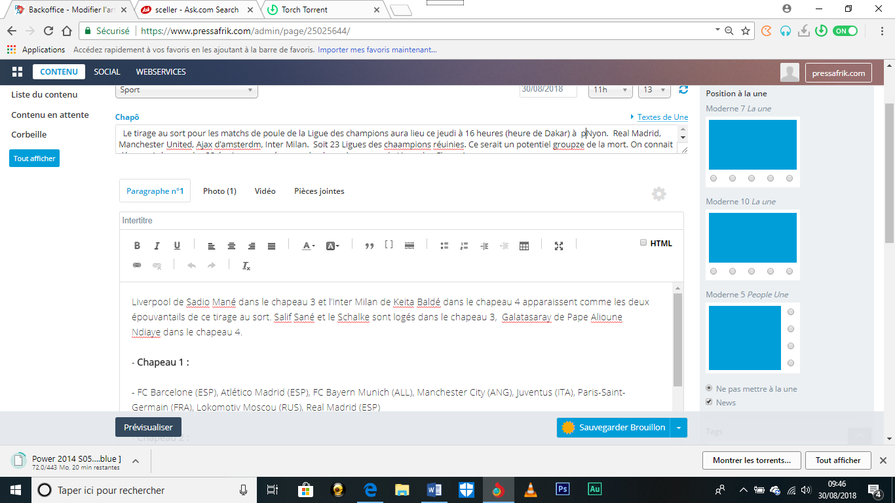Click the unlink icon in the editor toolbar

click(157, 265)
